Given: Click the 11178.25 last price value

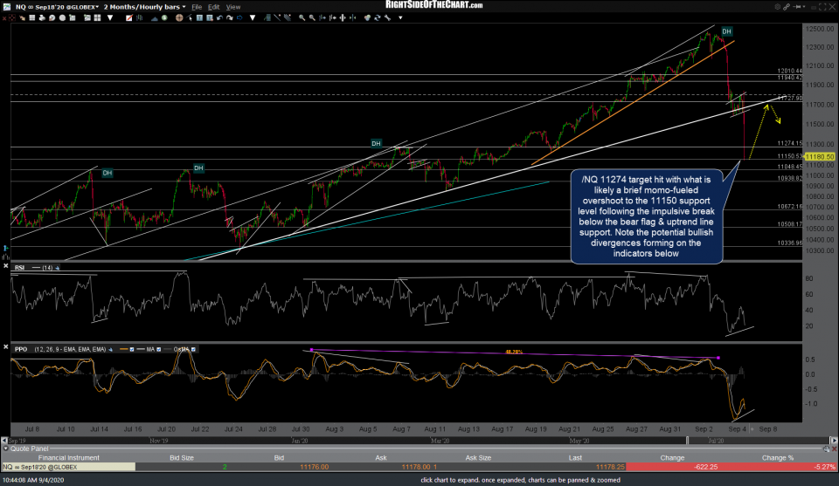Looking at the screenshot, I should [x=610, y=467].
